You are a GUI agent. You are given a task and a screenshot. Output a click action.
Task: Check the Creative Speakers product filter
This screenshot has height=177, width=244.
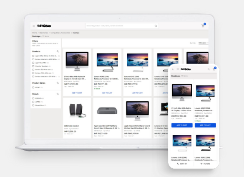click(33, 66)
